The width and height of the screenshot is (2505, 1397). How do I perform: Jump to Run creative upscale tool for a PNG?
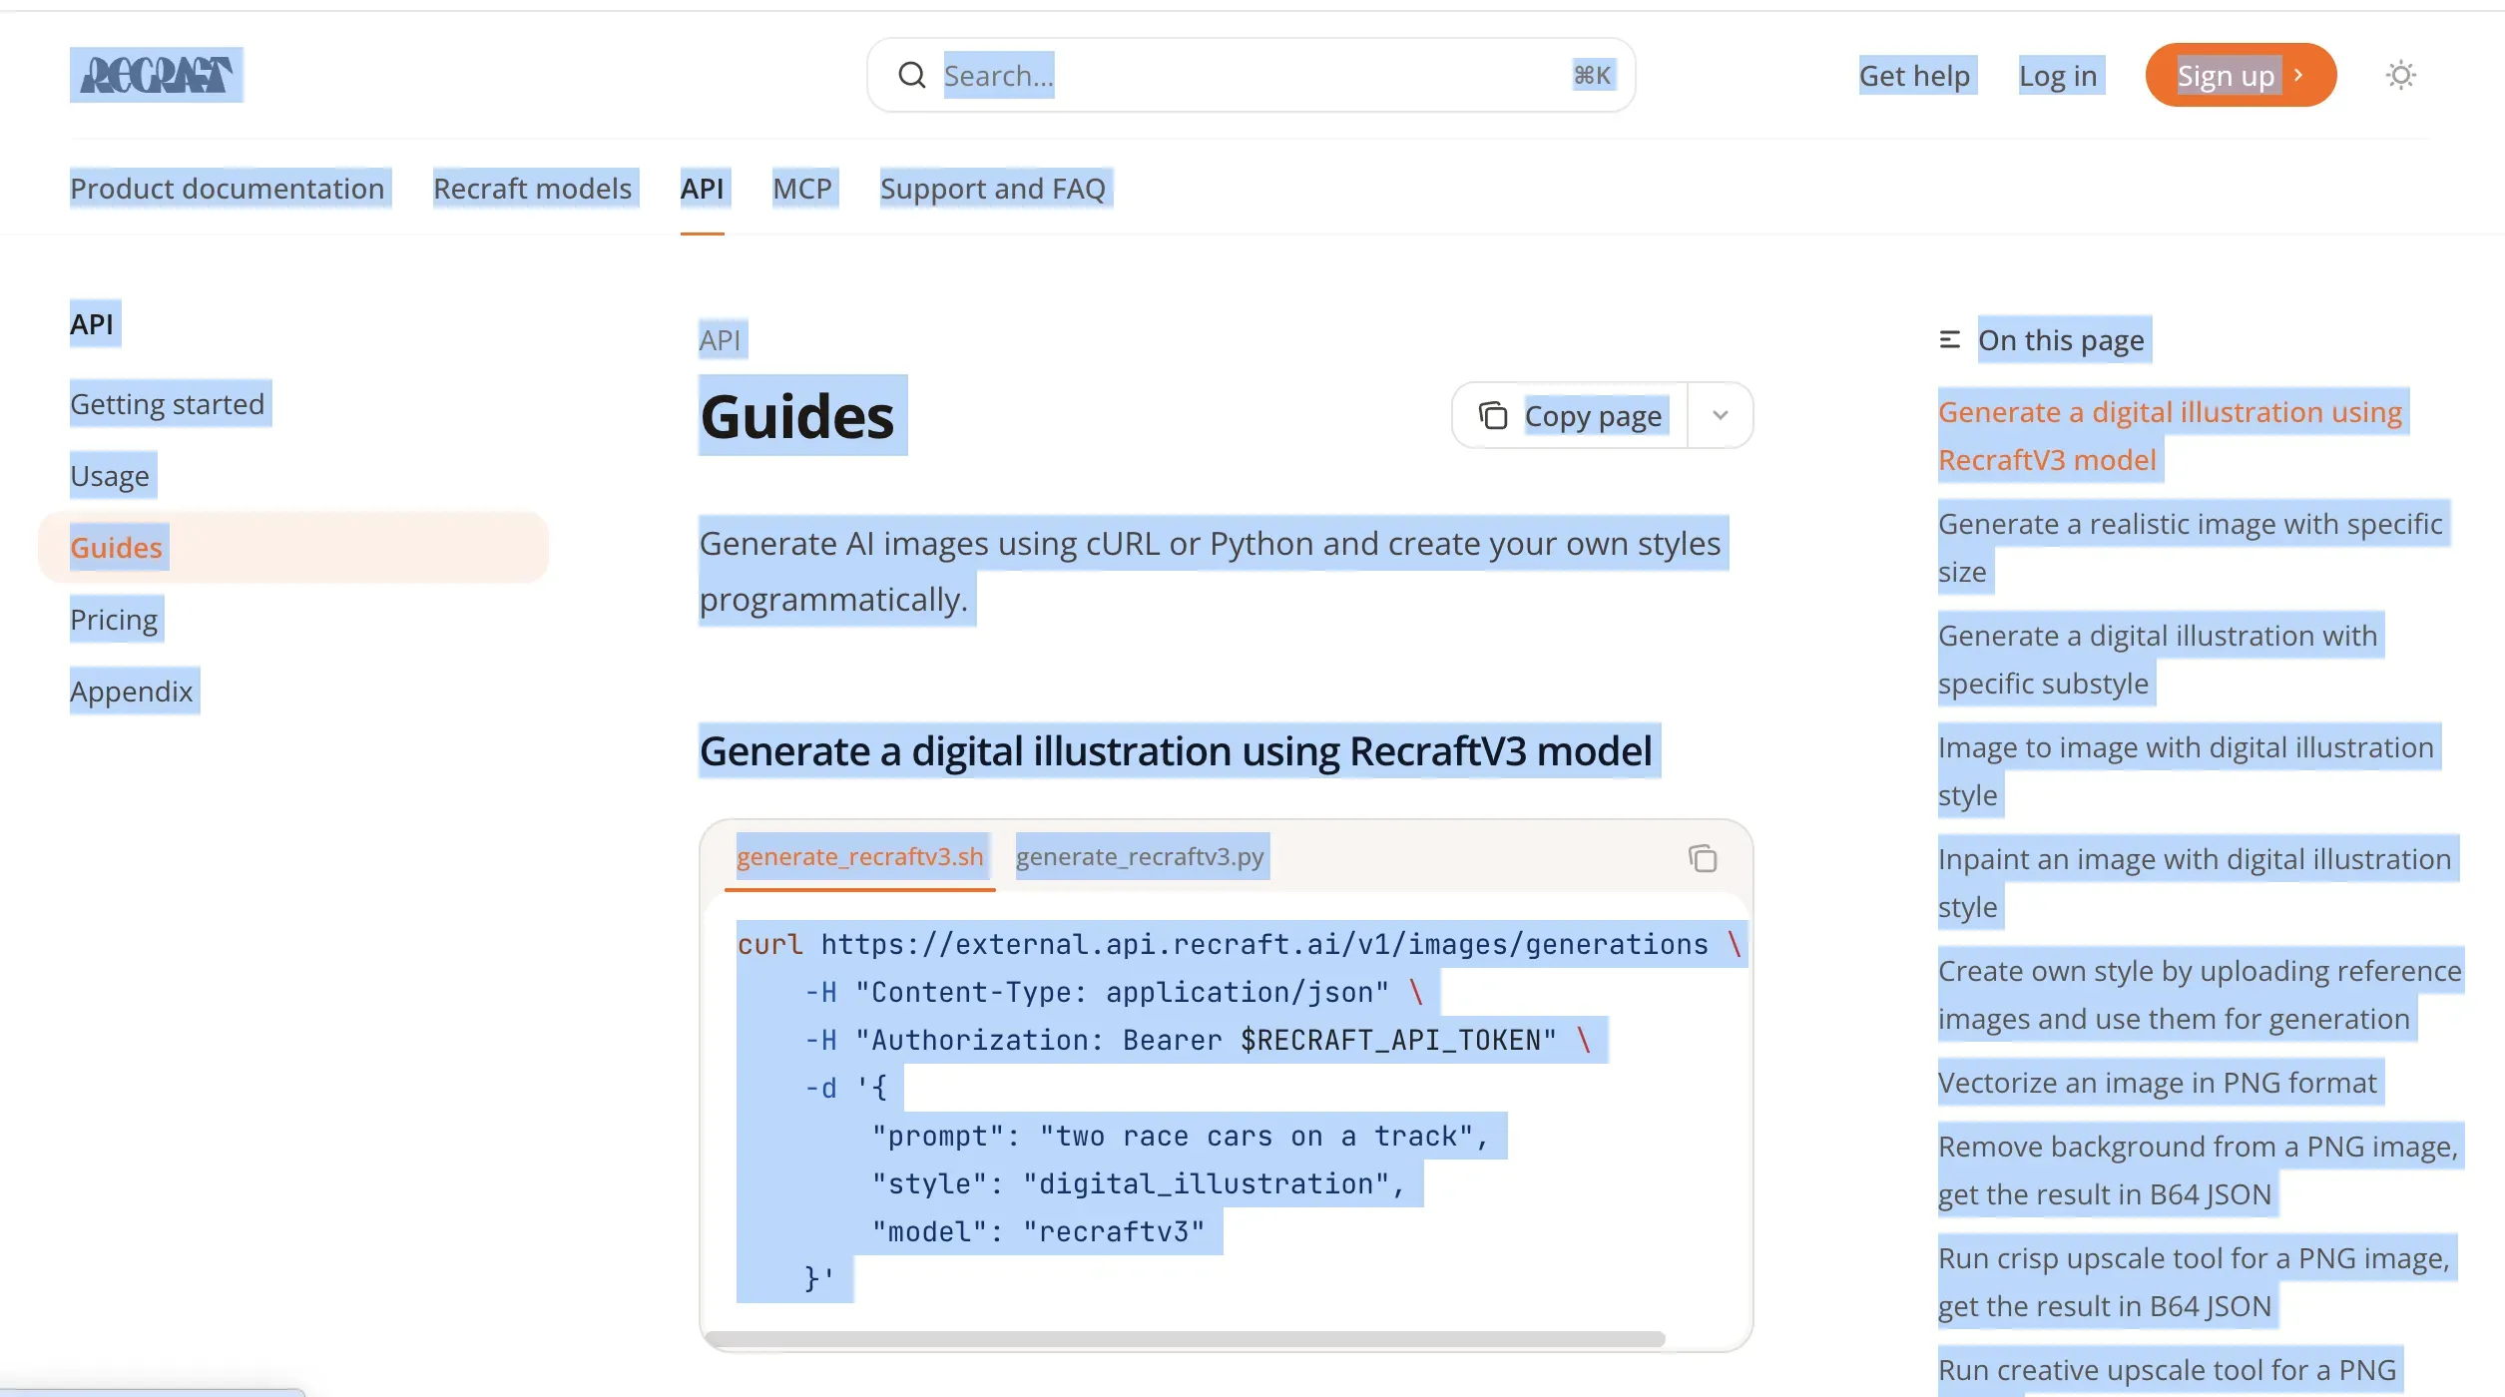[x=2167, y=1371]
